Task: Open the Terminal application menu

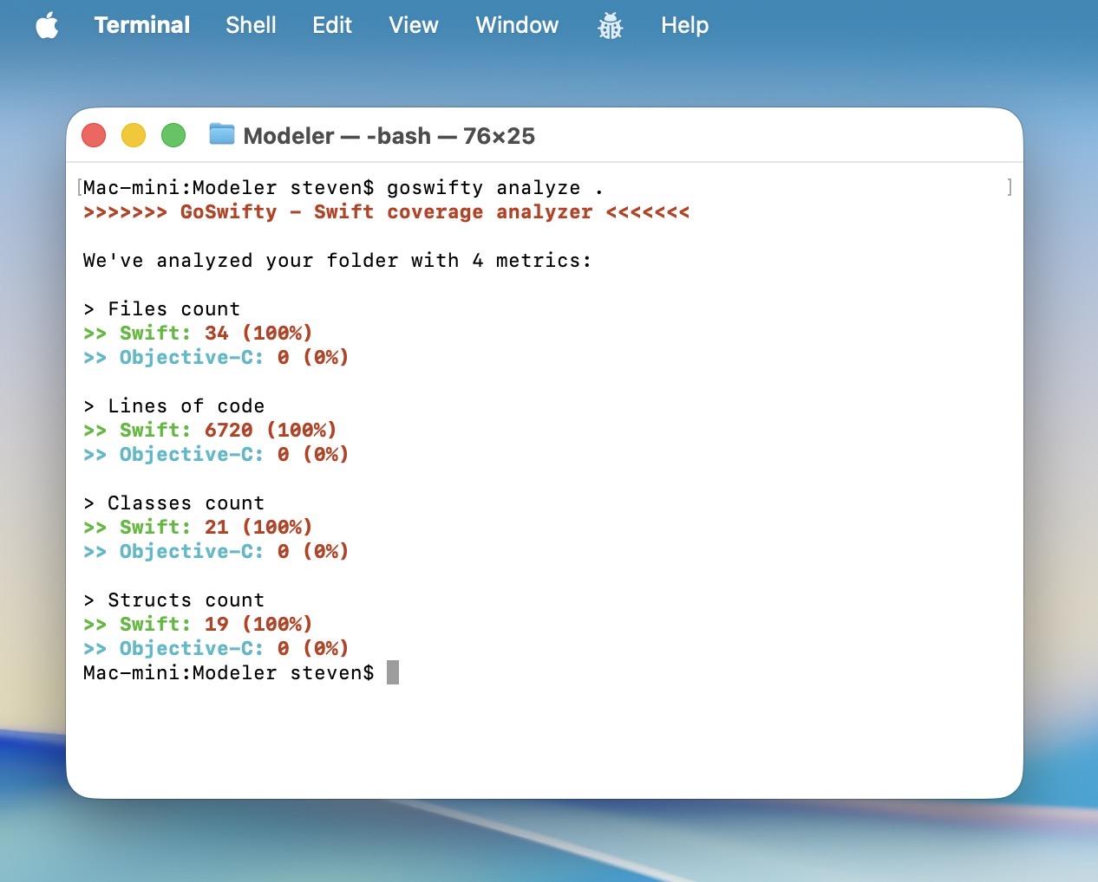Action: coord(142,25)
